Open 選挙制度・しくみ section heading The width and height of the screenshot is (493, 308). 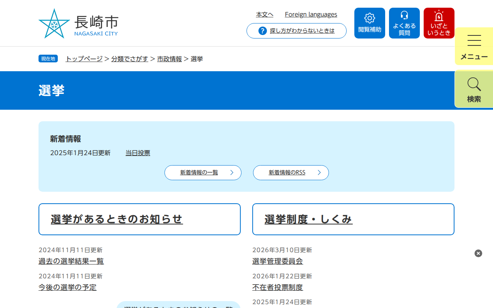click(x=309, y=219)
